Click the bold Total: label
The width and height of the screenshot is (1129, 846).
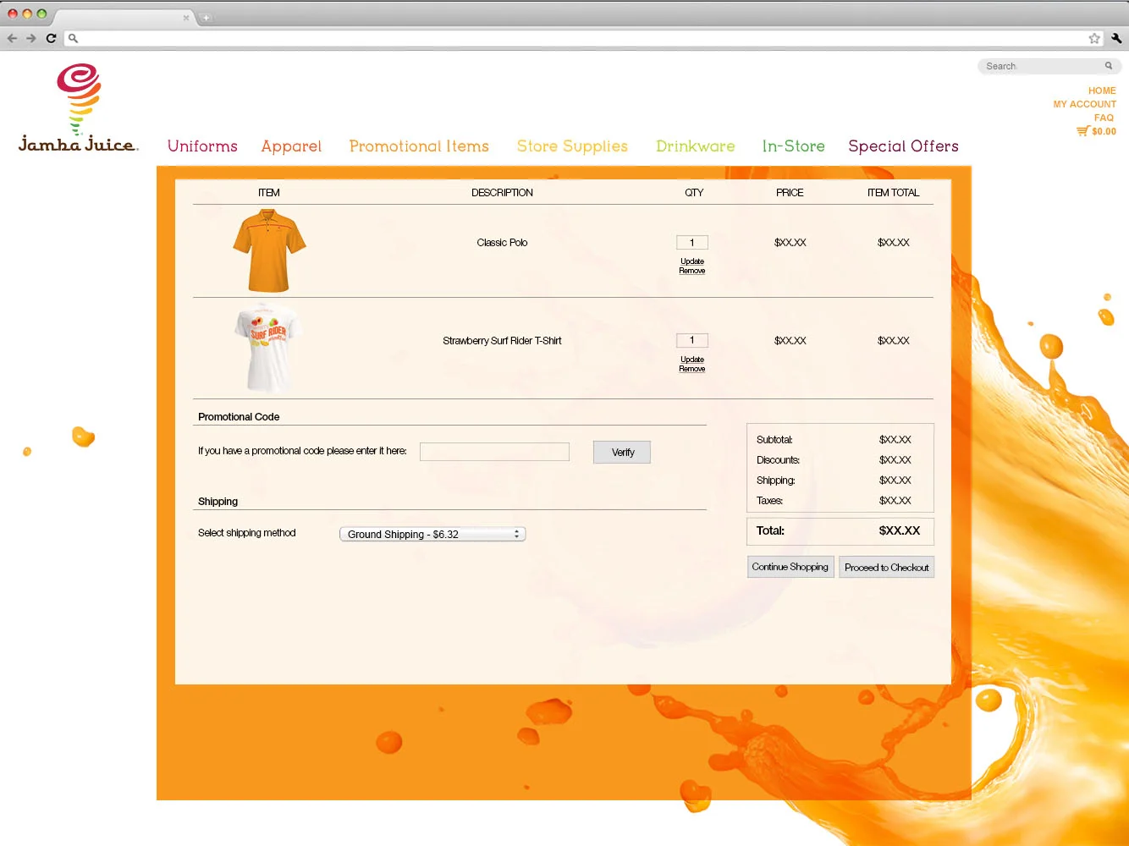click(x=770, y=530)
